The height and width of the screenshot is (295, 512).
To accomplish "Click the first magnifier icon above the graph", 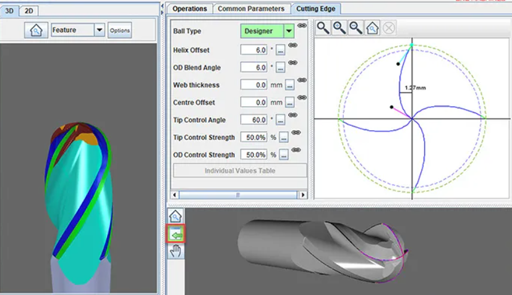I will [323, 28].
